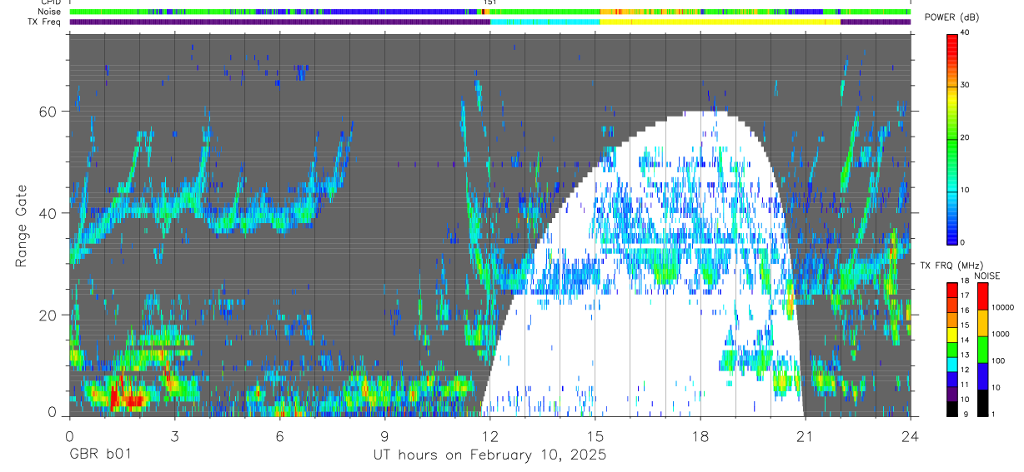Click the "1" label in the NOISE legend
The width and height of the screenshot is (1024, 472).
click(x=994, y=414)
